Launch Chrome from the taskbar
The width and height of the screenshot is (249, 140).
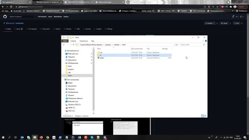[47, 137]
